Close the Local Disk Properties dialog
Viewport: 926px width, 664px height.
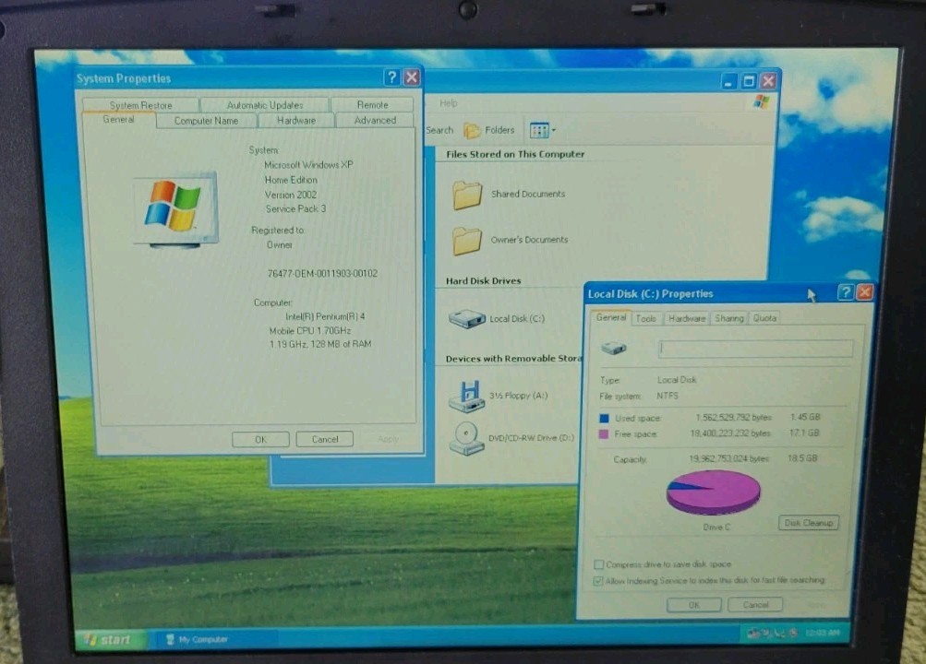[x=864, y=292]
